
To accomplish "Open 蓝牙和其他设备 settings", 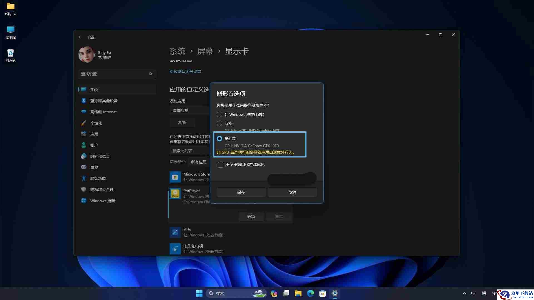I will pyautogui.click(x=117, y=101).
